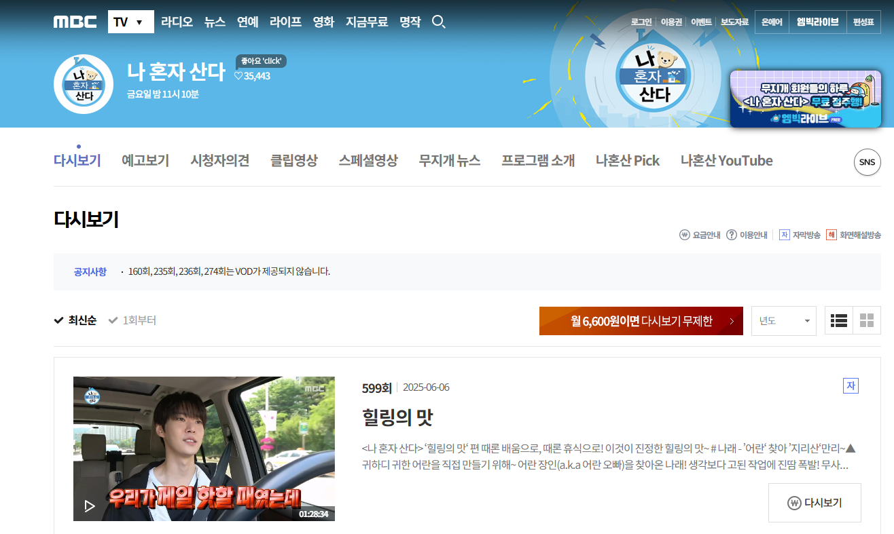Switch to grid view layout

click(866, 320)
